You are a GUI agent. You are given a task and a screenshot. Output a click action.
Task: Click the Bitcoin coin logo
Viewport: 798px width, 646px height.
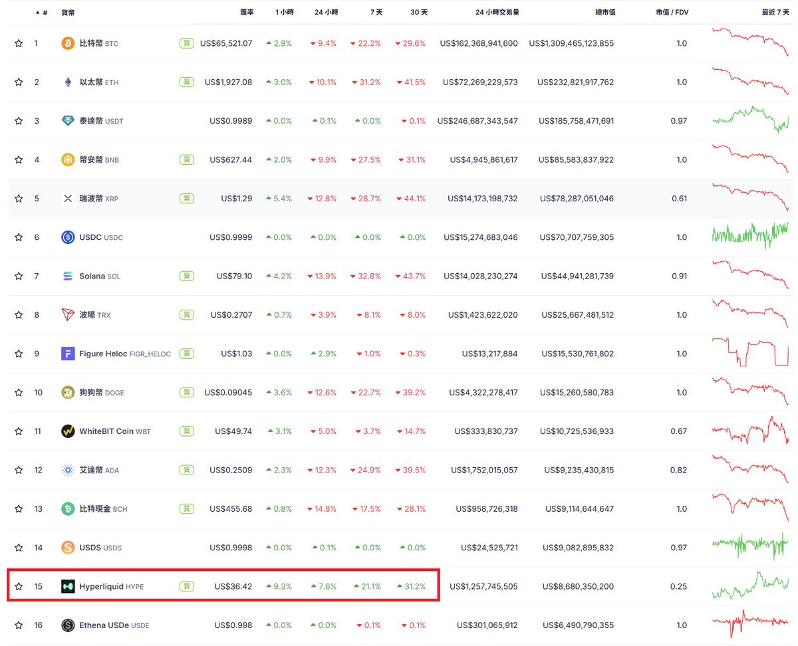68,44
